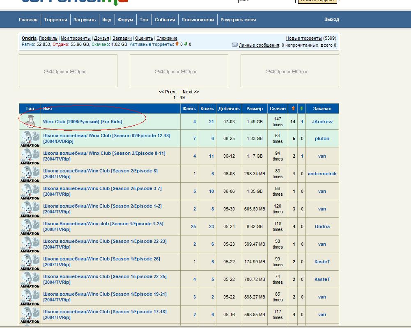This screenshot has height=328, width=411.
Task: Click Animation icon for Season 1/Episode 19-21 torrent
Action: tap(30, 297)
